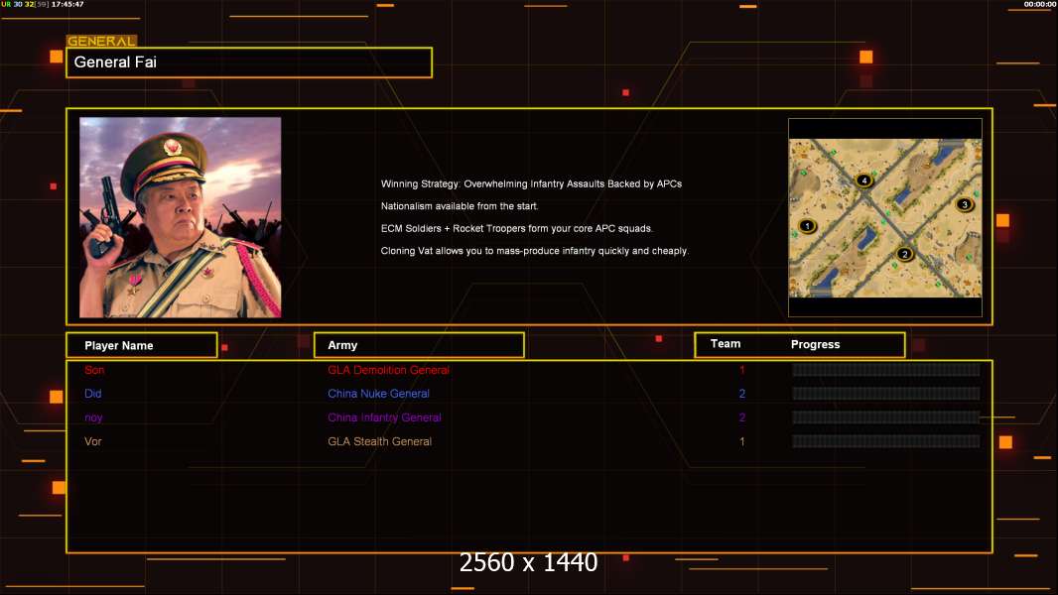The width and height of the screenshot is (1058, 595).
Task: Click team number for player Vor
Action: tap(742, 441)
